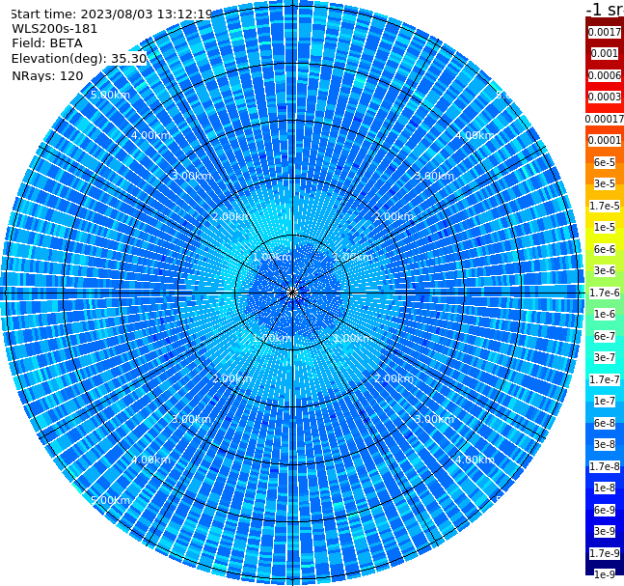624x586 pixels.
Task: Choose the 3e-5 colorbar value
Action: coord(605,183)
